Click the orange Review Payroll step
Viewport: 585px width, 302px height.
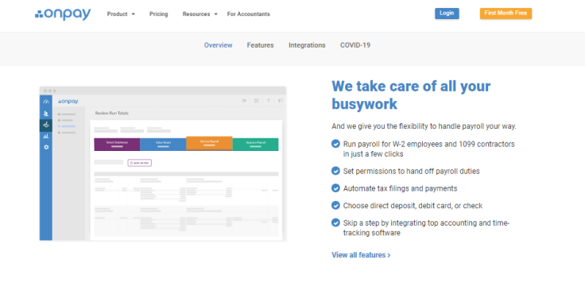point(209,143)
